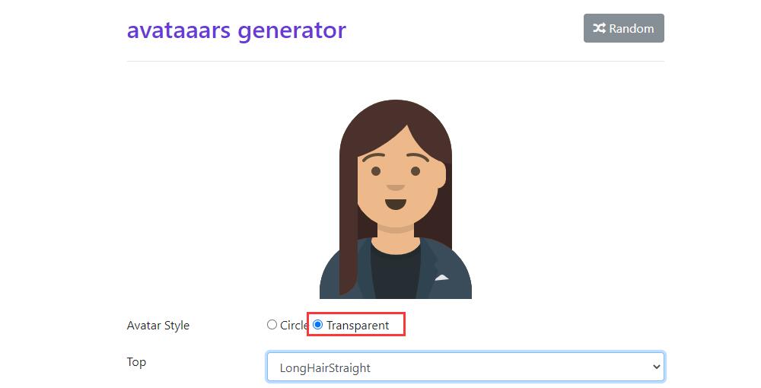761x388 pixels.
Task: Click the Top field label
Action: (x=136, y=362)
